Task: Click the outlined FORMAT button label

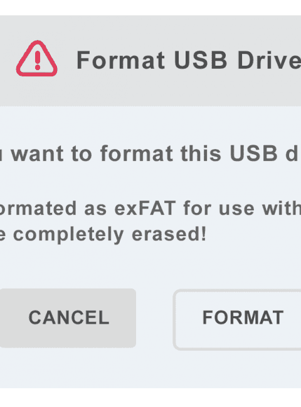Action: click(243, 317)
